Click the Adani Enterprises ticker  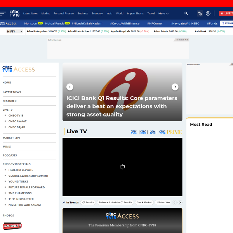point(46,31)
